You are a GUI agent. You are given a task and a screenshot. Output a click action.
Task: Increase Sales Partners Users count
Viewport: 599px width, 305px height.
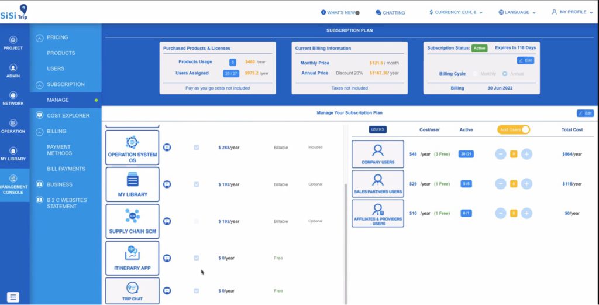coord(527,184)
